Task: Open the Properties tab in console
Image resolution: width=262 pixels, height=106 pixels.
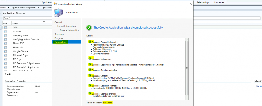Action: pyautogui.click(x=219, y=2)
